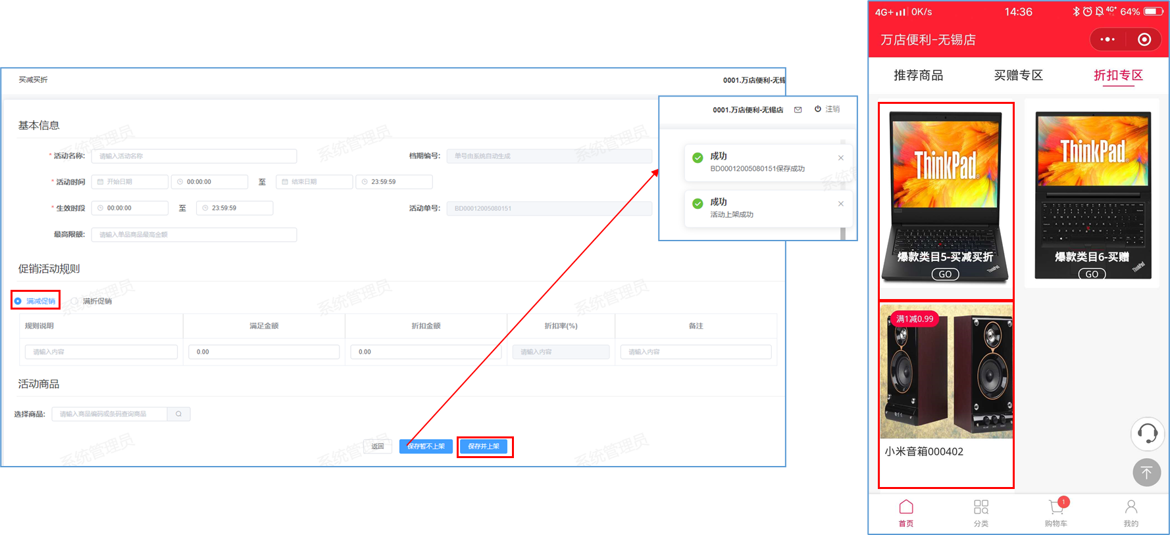Go to 首页 in bottom navigation
This screenshot has width=1170, height=535.
[x=906, y=513]
